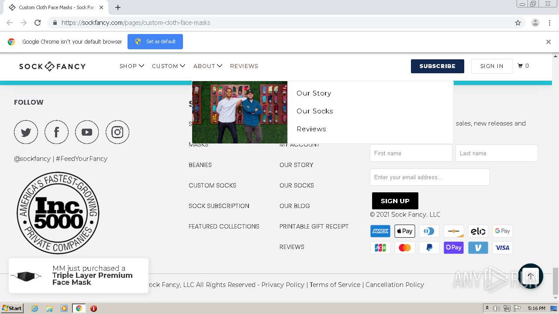Open the Privacy Policy link
Viewport: 559px width, 314px height.
pyautogui.click(x=283, y=285)
